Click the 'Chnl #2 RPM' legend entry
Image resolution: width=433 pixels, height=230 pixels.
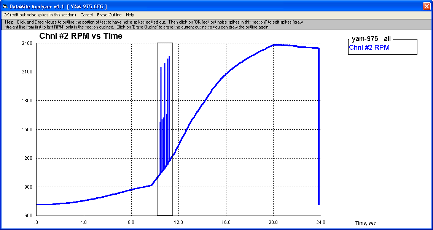click(369, 48)
